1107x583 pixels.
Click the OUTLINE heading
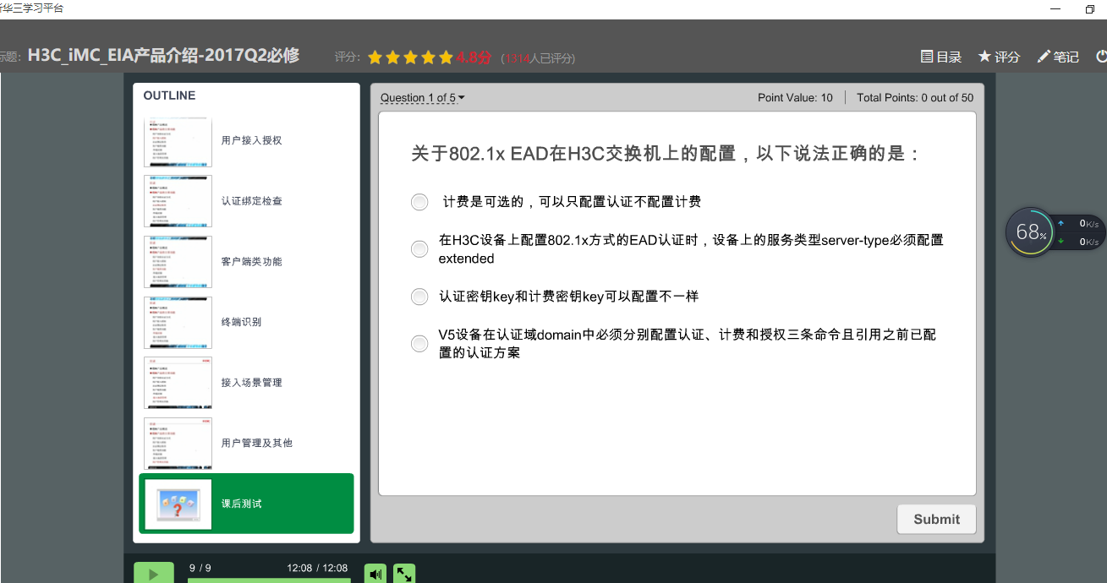tap(169, 95)
